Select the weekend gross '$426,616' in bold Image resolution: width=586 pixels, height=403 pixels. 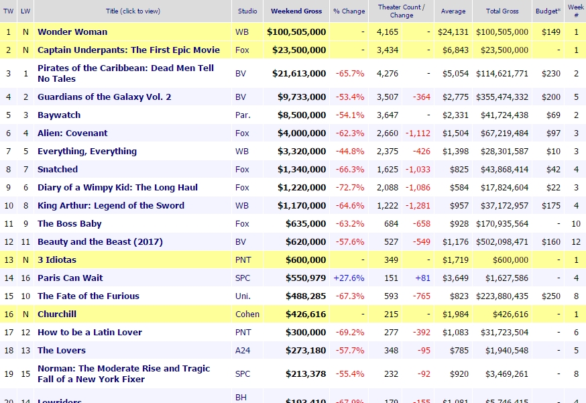306,314
